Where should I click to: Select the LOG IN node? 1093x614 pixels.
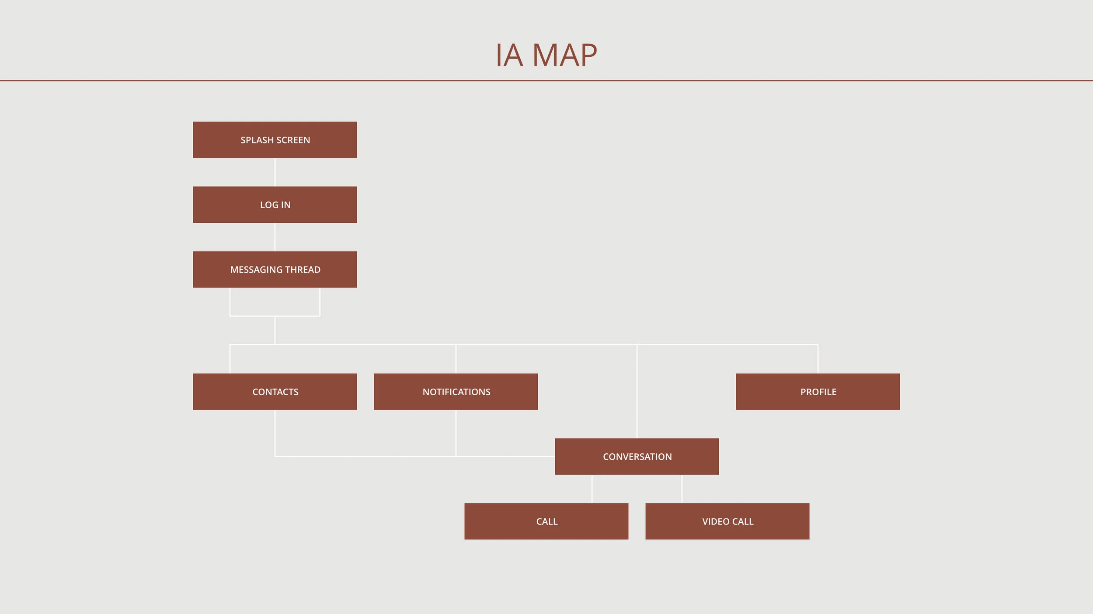point(275,204)
